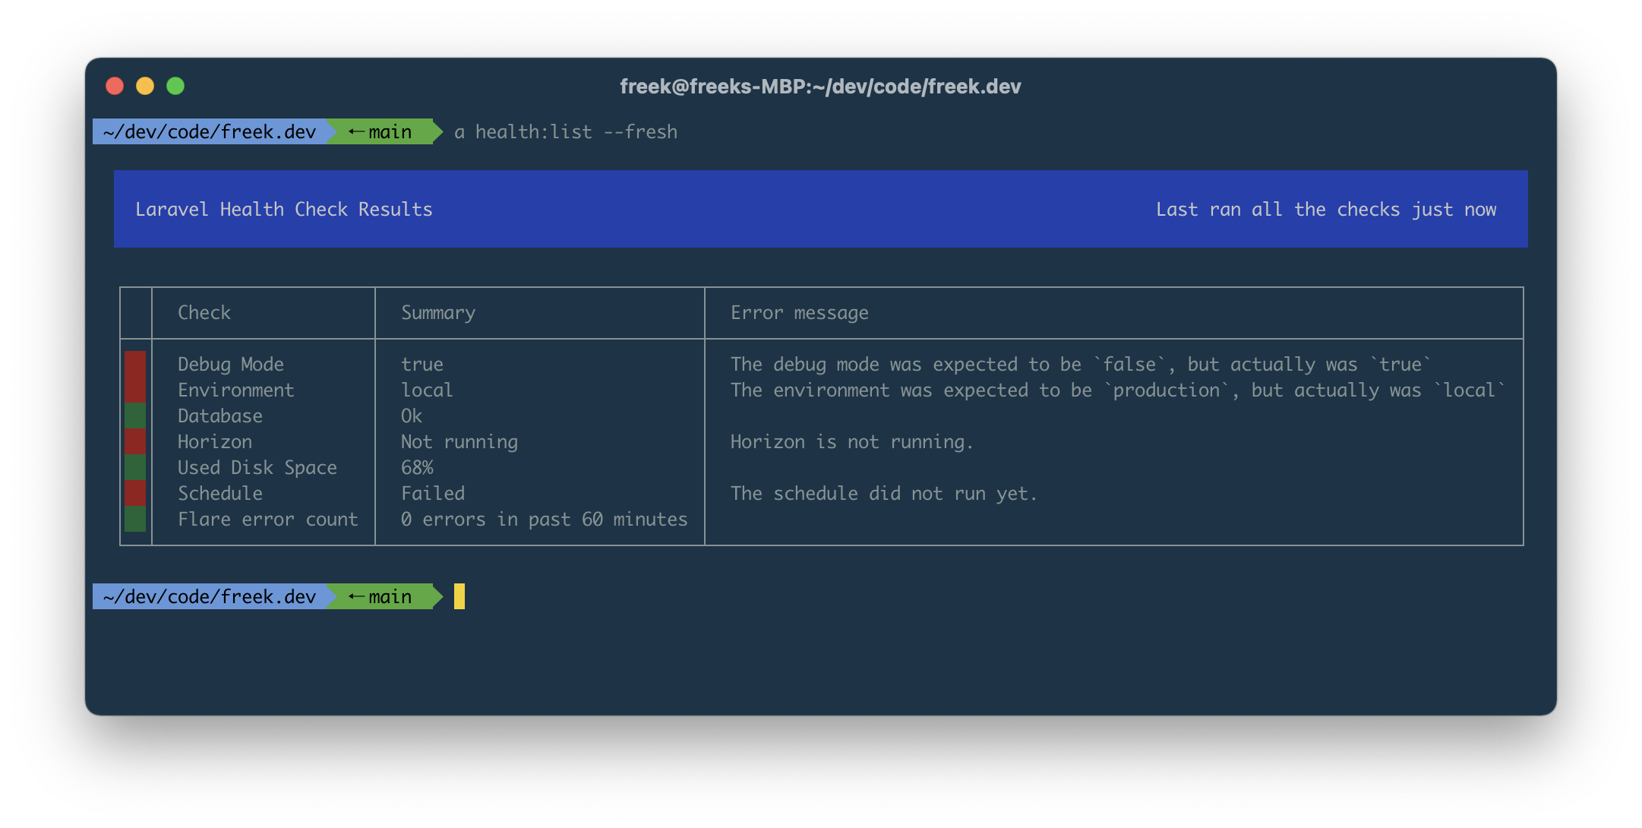
Task: Click the red close window button
Action: tap(115, 86)
